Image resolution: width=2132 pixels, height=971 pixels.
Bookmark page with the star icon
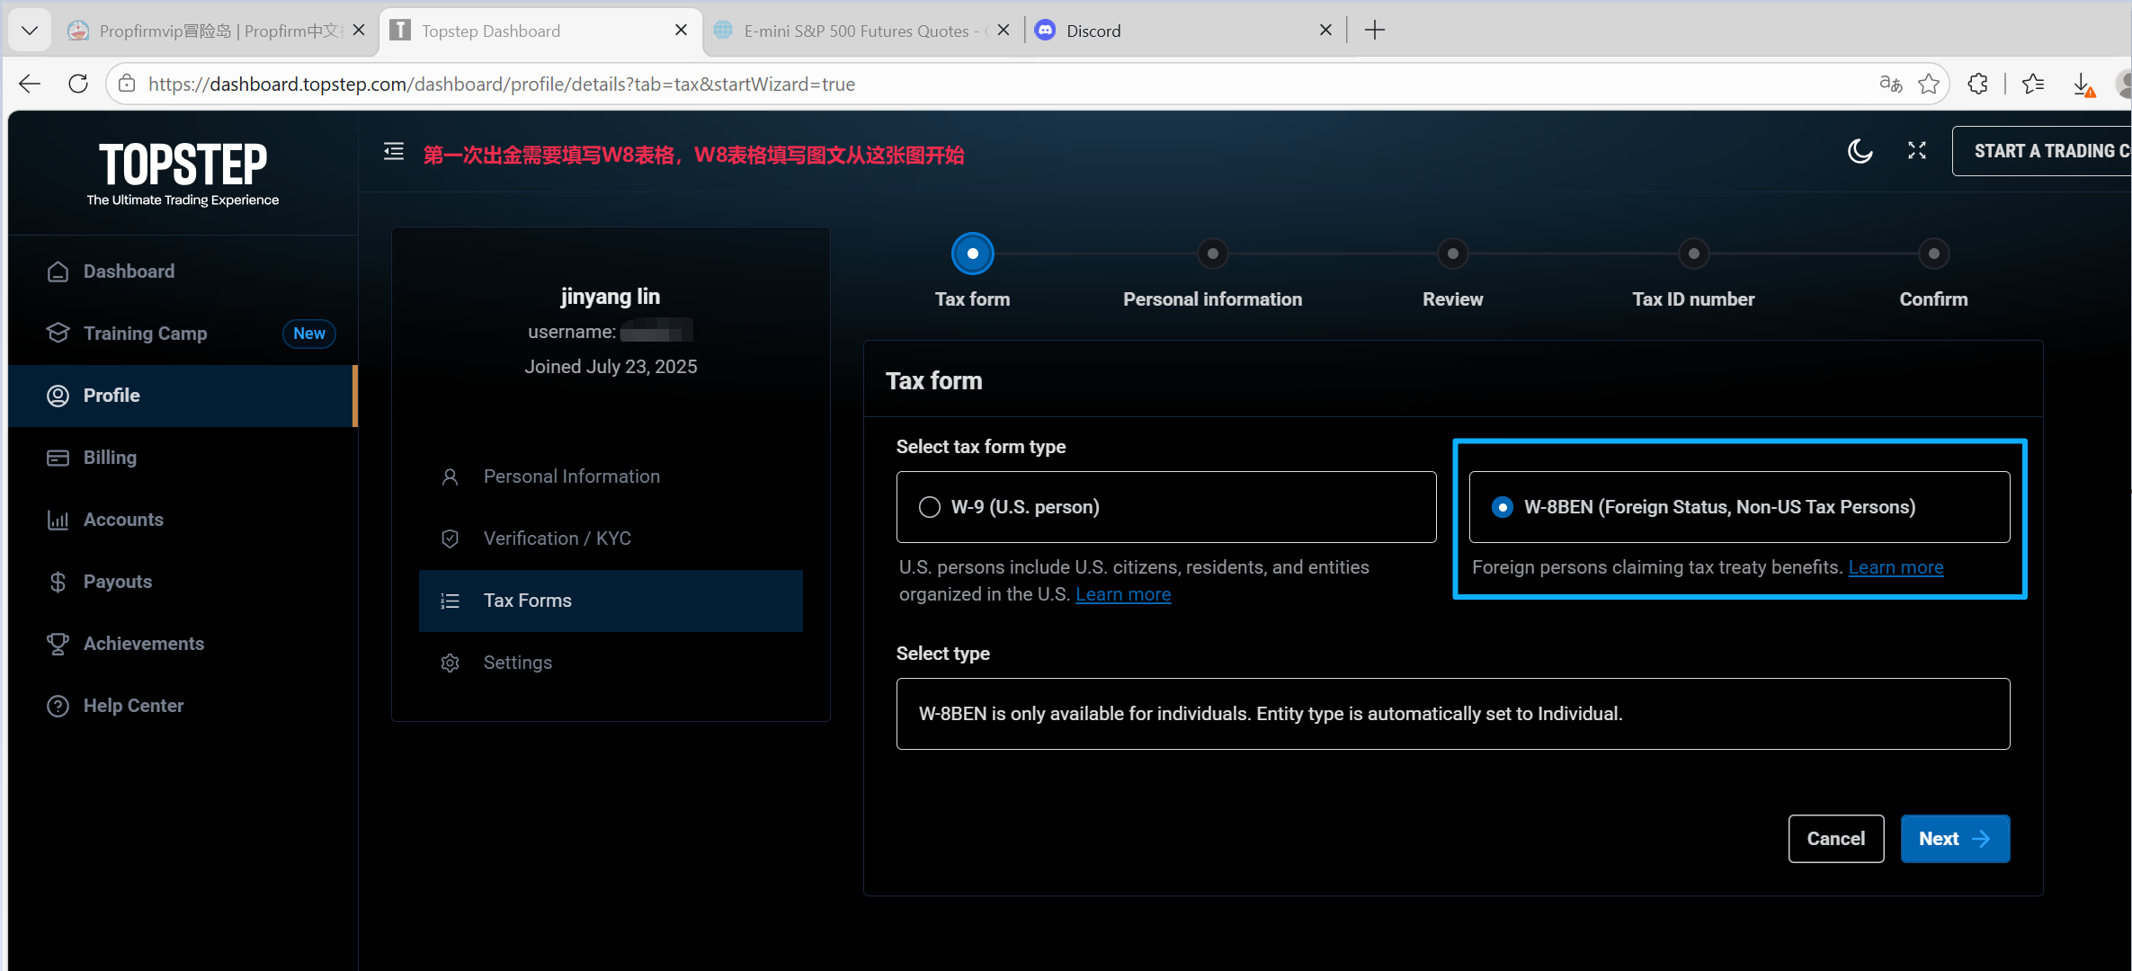[x=1929, y=84]
